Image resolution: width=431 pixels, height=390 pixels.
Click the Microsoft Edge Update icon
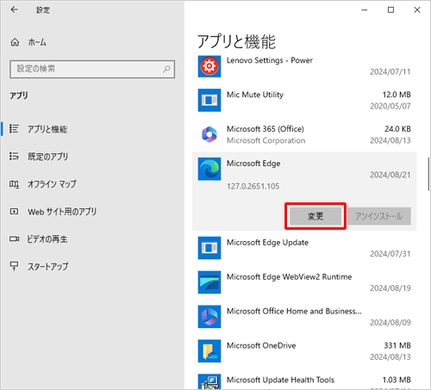(209, 248)
